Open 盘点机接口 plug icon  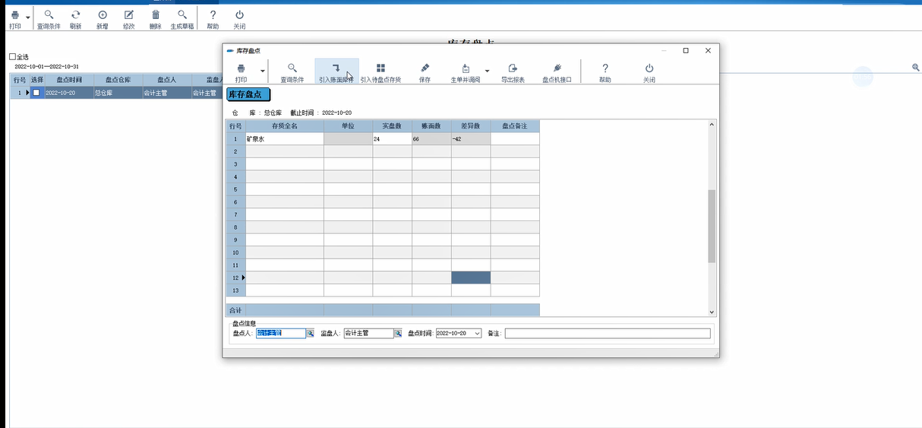(x=557, y=68)
